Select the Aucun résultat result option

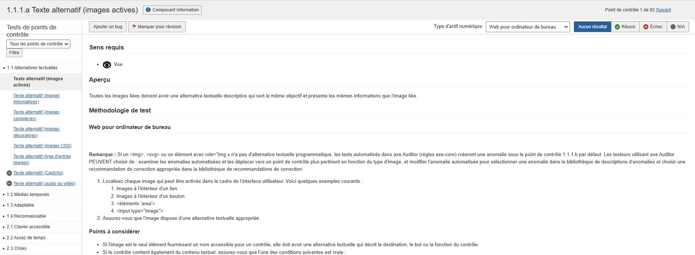click(x=592, y=27)
